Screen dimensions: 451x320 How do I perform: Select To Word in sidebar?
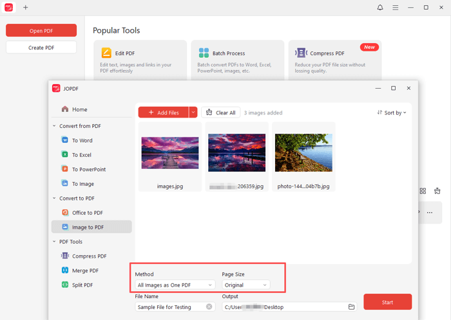82,140
